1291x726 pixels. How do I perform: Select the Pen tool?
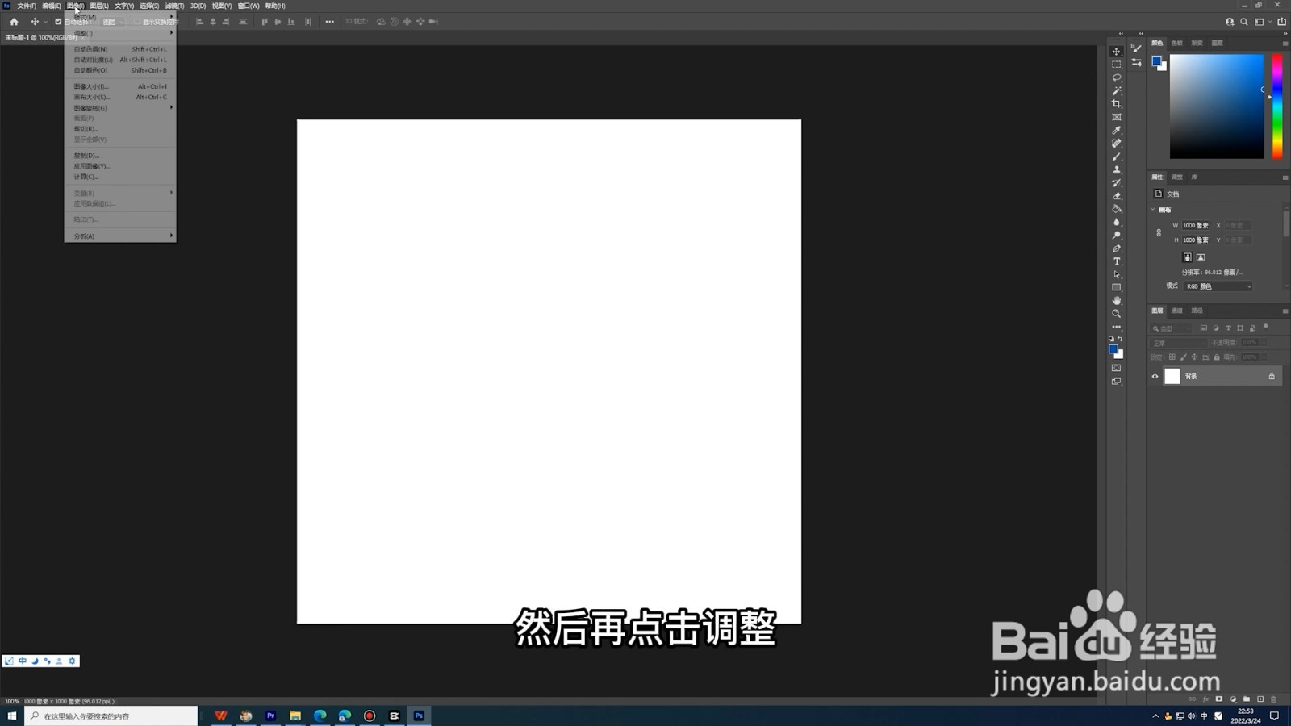(x=1117, y=248)
